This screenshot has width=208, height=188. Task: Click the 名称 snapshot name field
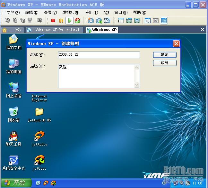[x=99, y=55]
